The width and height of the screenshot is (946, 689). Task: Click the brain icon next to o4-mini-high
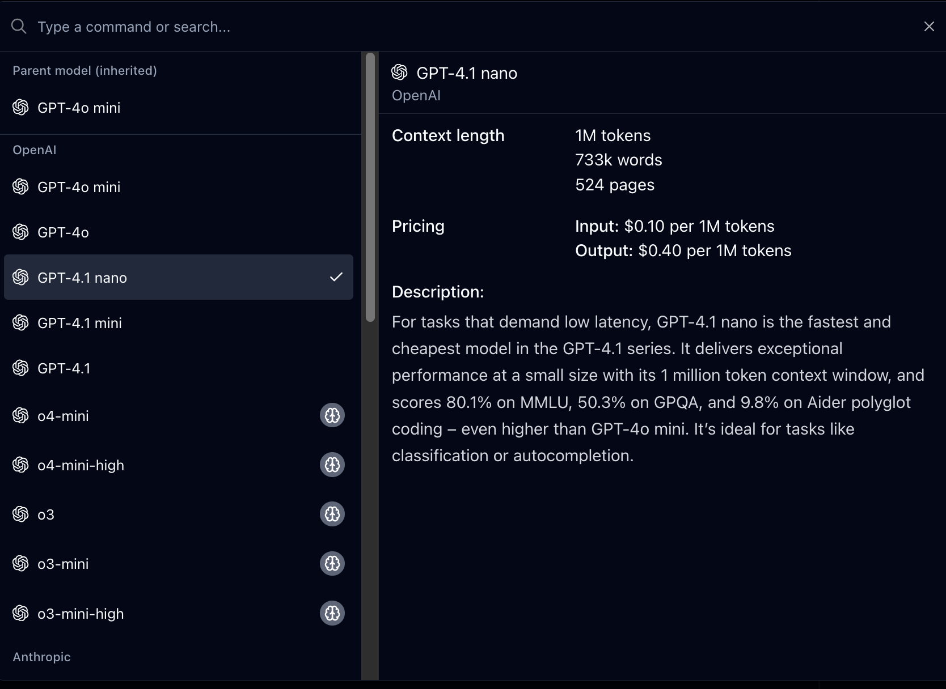332,465
